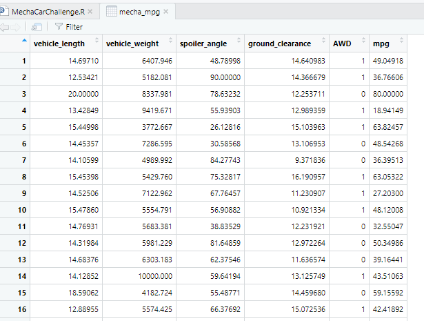Sort by AWD column arrows

[363, 41]
